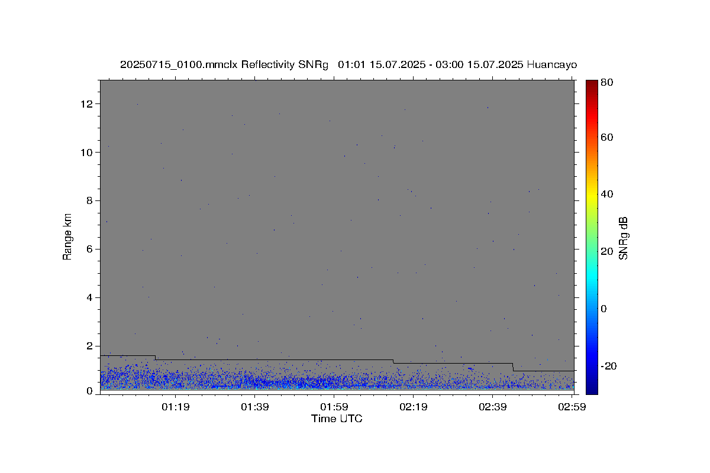710x473 pixels.
Task: Click the -20 value on the colorbar
Action: click(x=609, y=366)
